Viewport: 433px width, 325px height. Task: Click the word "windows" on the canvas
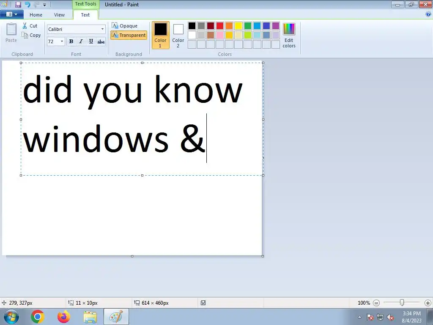96,139
